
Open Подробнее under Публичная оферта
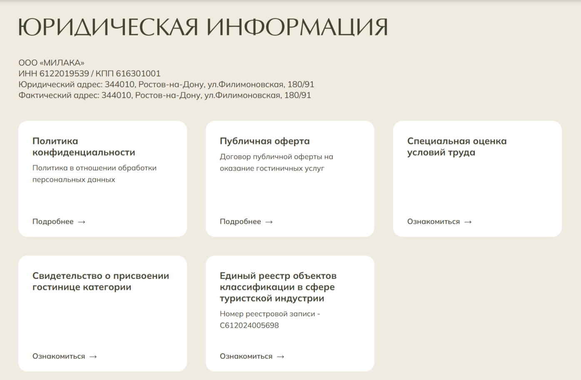tap(241, 222)
